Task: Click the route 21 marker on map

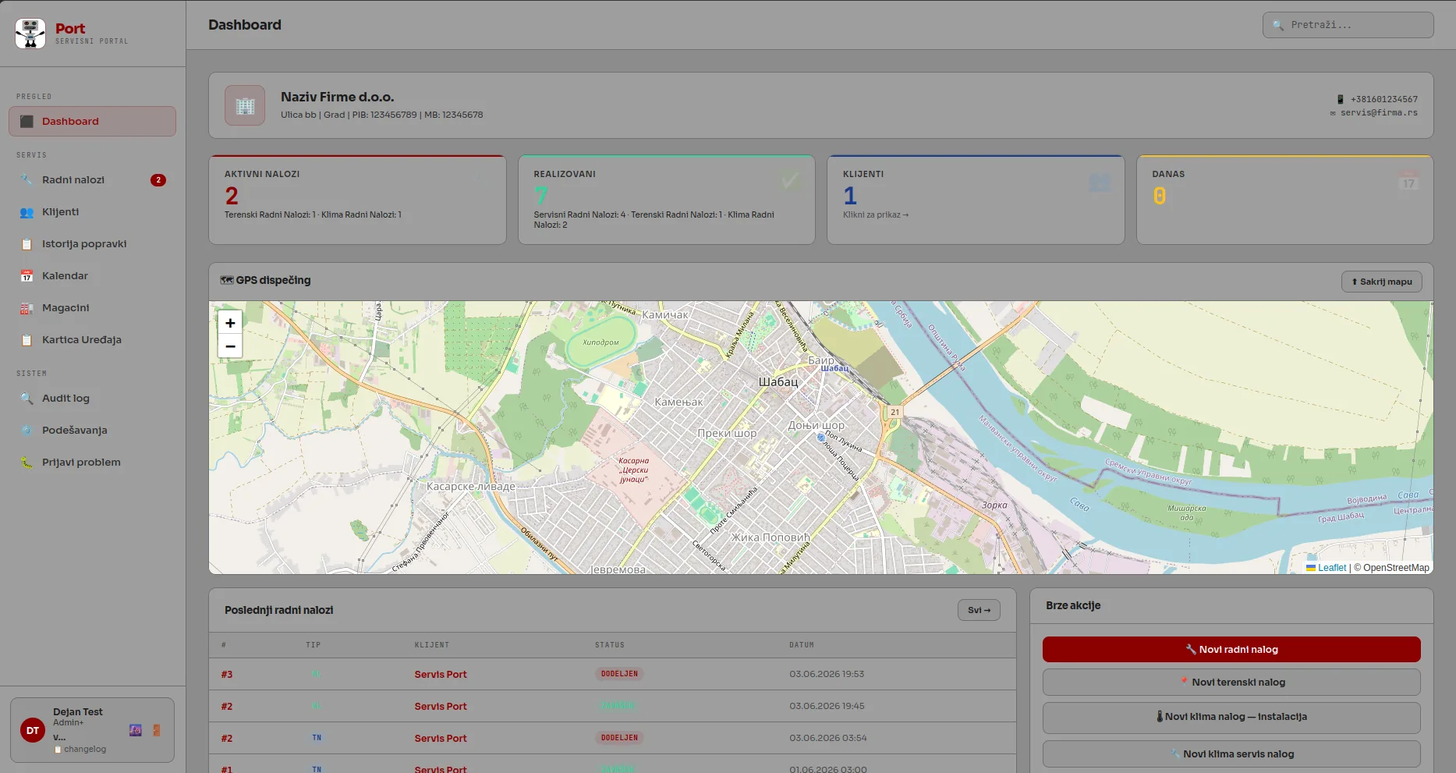Action: [895, 412]
